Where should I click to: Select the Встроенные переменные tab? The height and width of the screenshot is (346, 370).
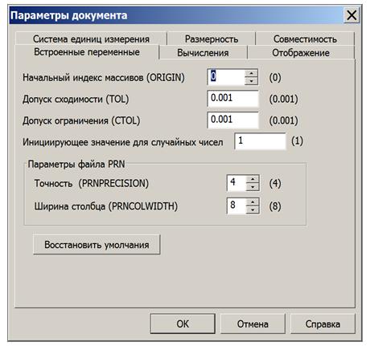(x=87, y=51)
